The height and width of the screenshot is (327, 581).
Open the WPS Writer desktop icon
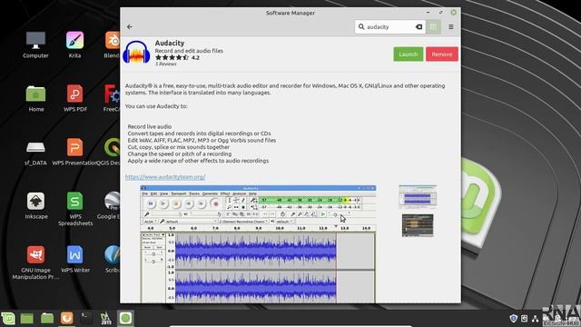tap(74, 259)
